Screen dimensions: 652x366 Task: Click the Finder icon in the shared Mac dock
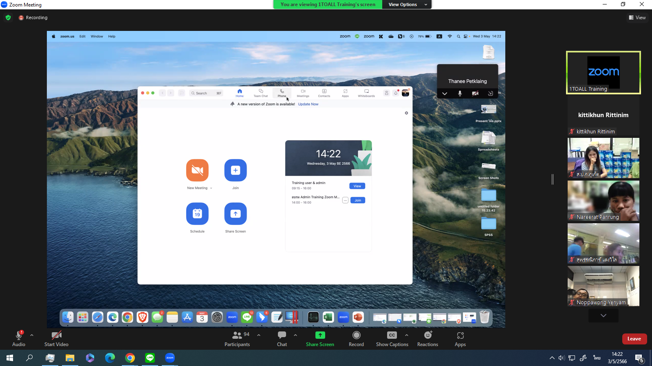pyautogui.click(x=68, y=317)
